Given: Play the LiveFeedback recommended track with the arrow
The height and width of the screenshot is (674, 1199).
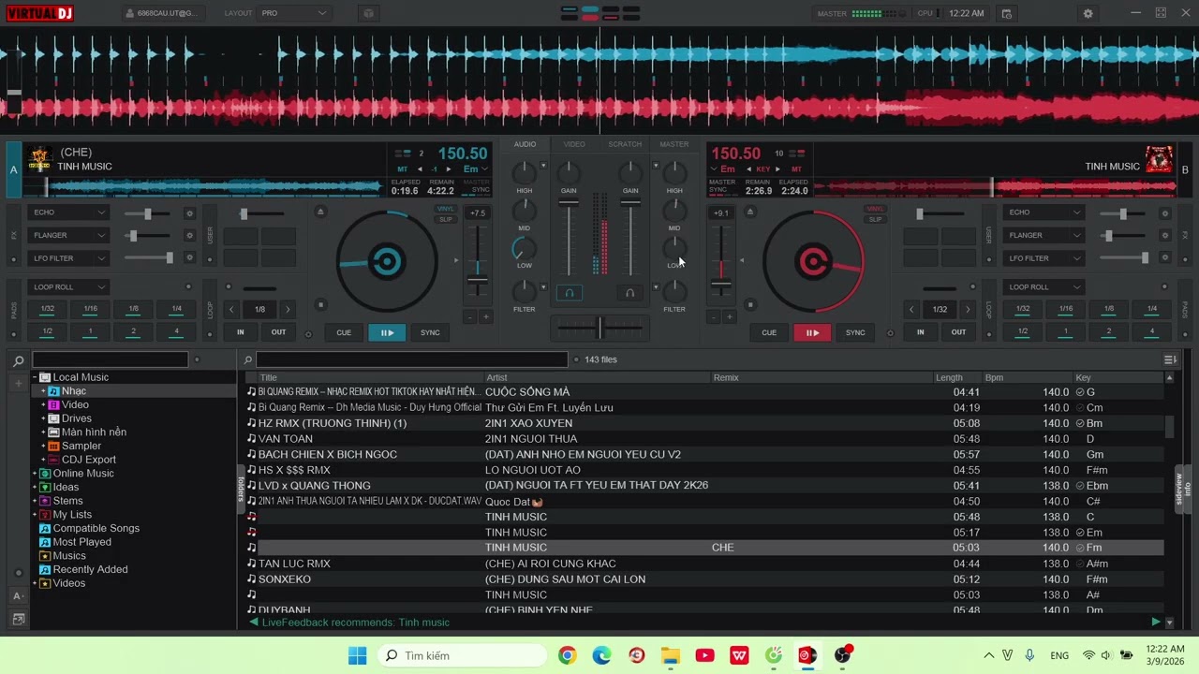Looking at the screenshot, I should (1156, 622).
